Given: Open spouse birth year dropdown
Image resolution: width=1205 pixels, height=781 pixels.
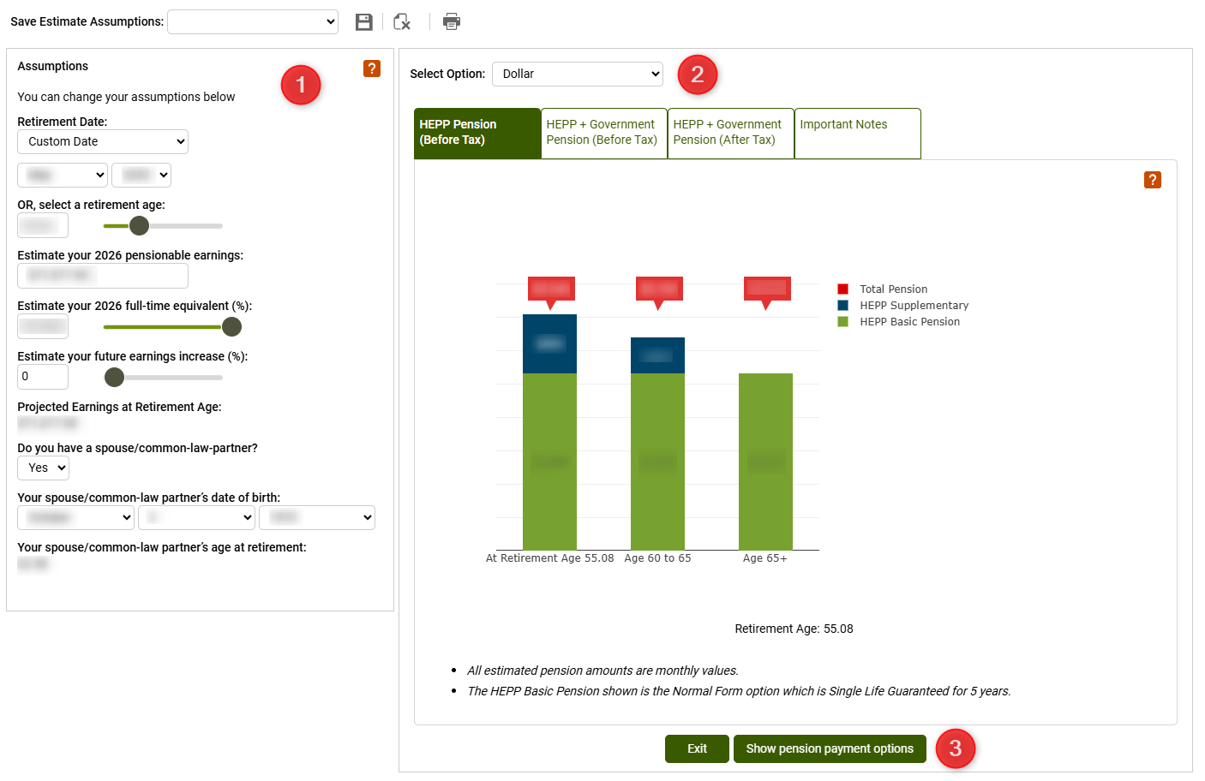Looking at the screenshot, I should 317,518.
